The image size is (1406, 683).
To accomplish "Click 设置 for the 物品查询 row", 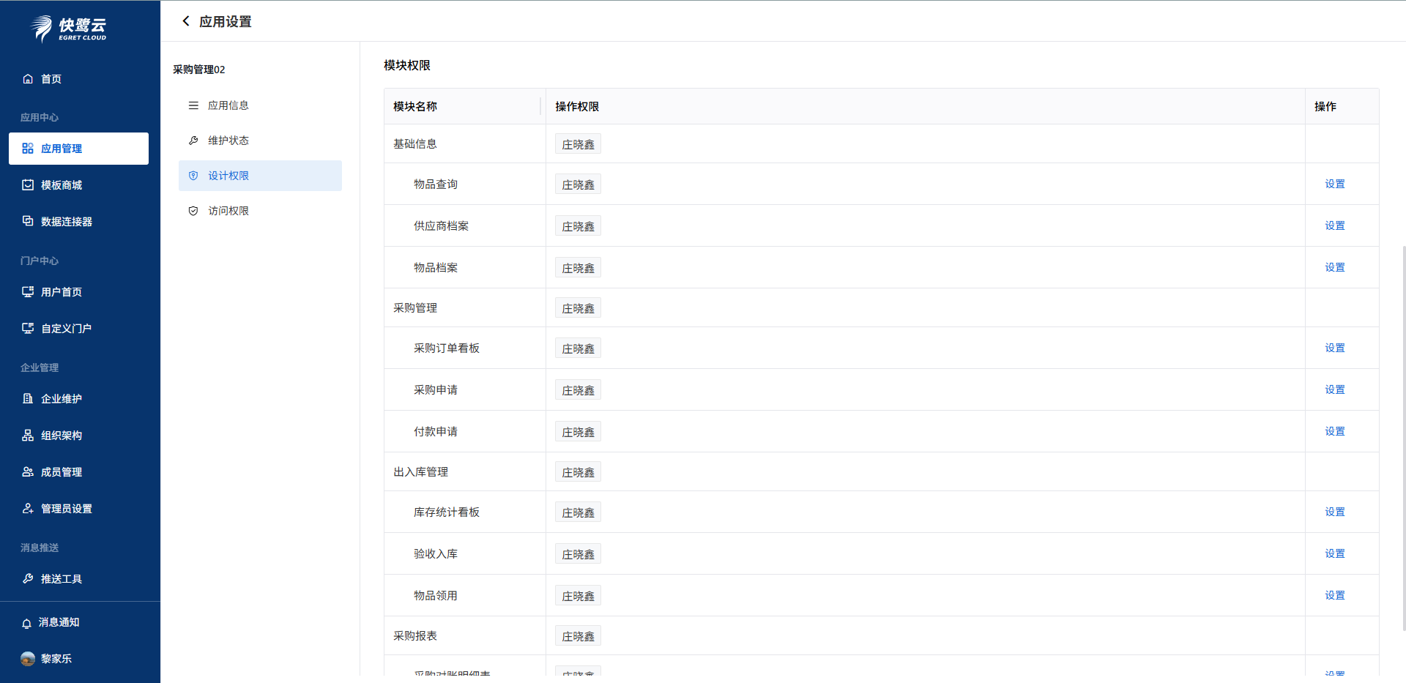I will 1334,184.
